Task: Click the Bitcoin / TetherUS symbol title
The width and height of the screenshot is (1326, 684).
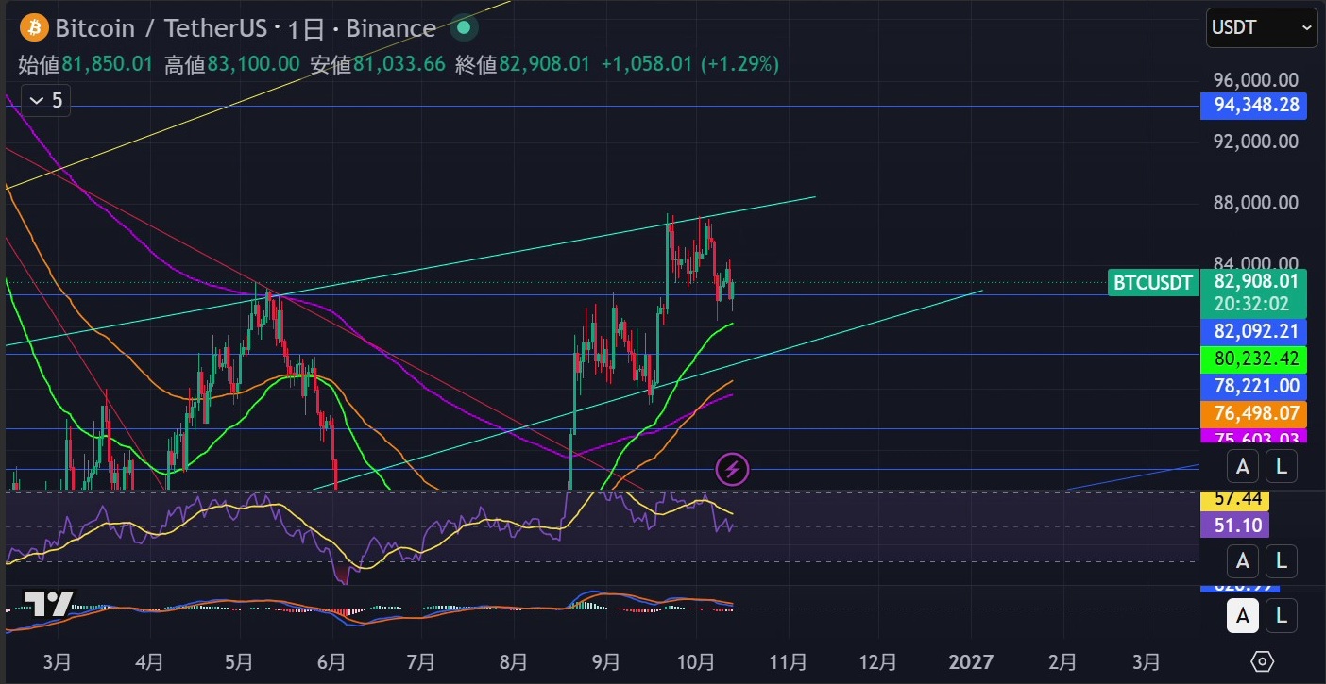Action: click(x=161, y=28)
